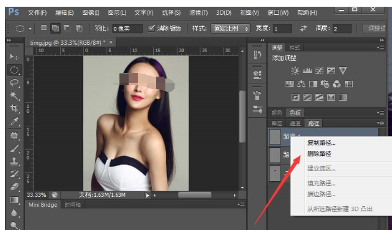This screenshot has width=392, height=230.
Task: Add a Gradient Map adjustment (gradient square)
Action: 343,97
